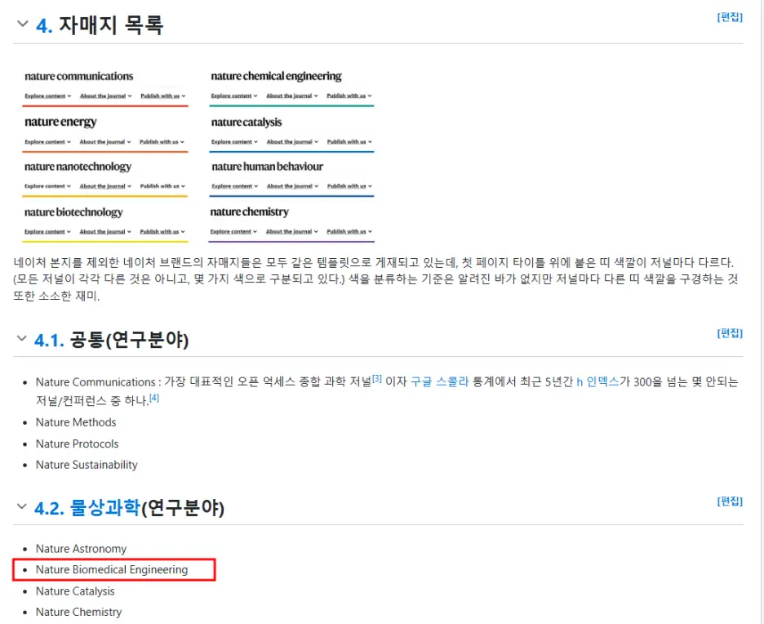The height and width of the screenshot is (624, 764).
Task: Select the Nature Methods list item
Action: coord(76,422)
